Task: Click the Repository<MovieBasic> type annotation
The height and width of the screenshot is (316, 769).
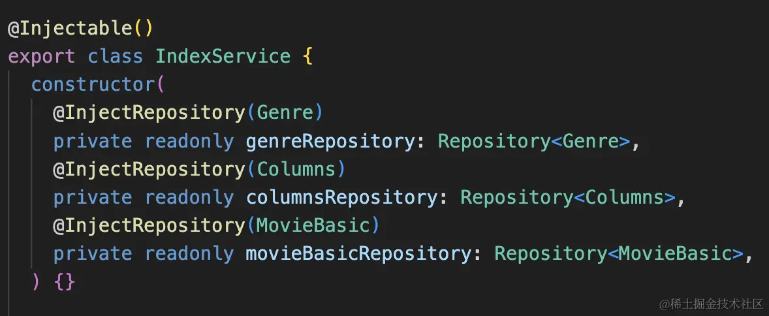Action: click(x=619, y=254)
